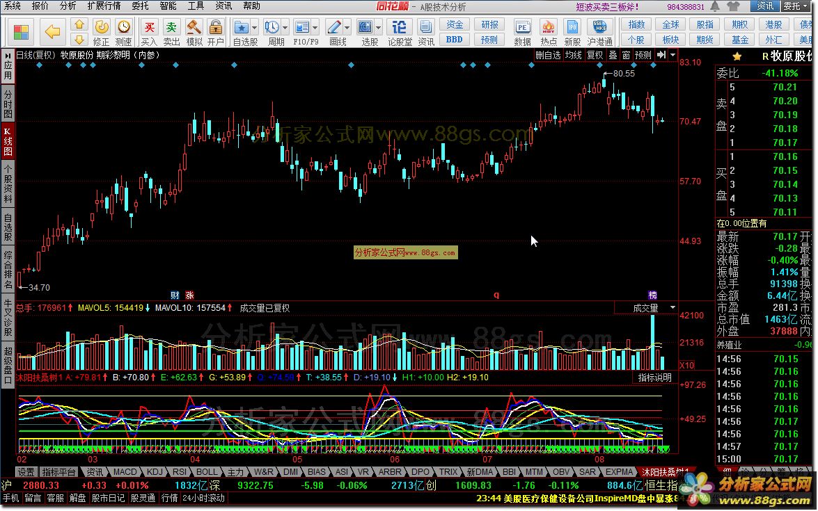Image resolution: width=818 pixels, height=511 pixels.
Task: Click the yellow star favorite icon
Action: click(x=737, y=56)
